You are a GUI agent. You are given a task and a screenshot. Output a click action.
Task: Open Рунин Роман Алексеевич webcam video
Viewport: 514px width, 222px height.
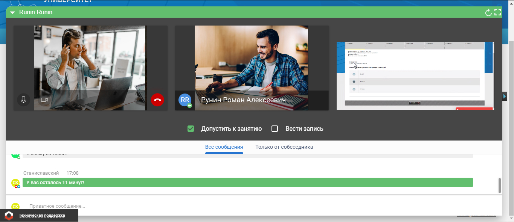point(251,68)
